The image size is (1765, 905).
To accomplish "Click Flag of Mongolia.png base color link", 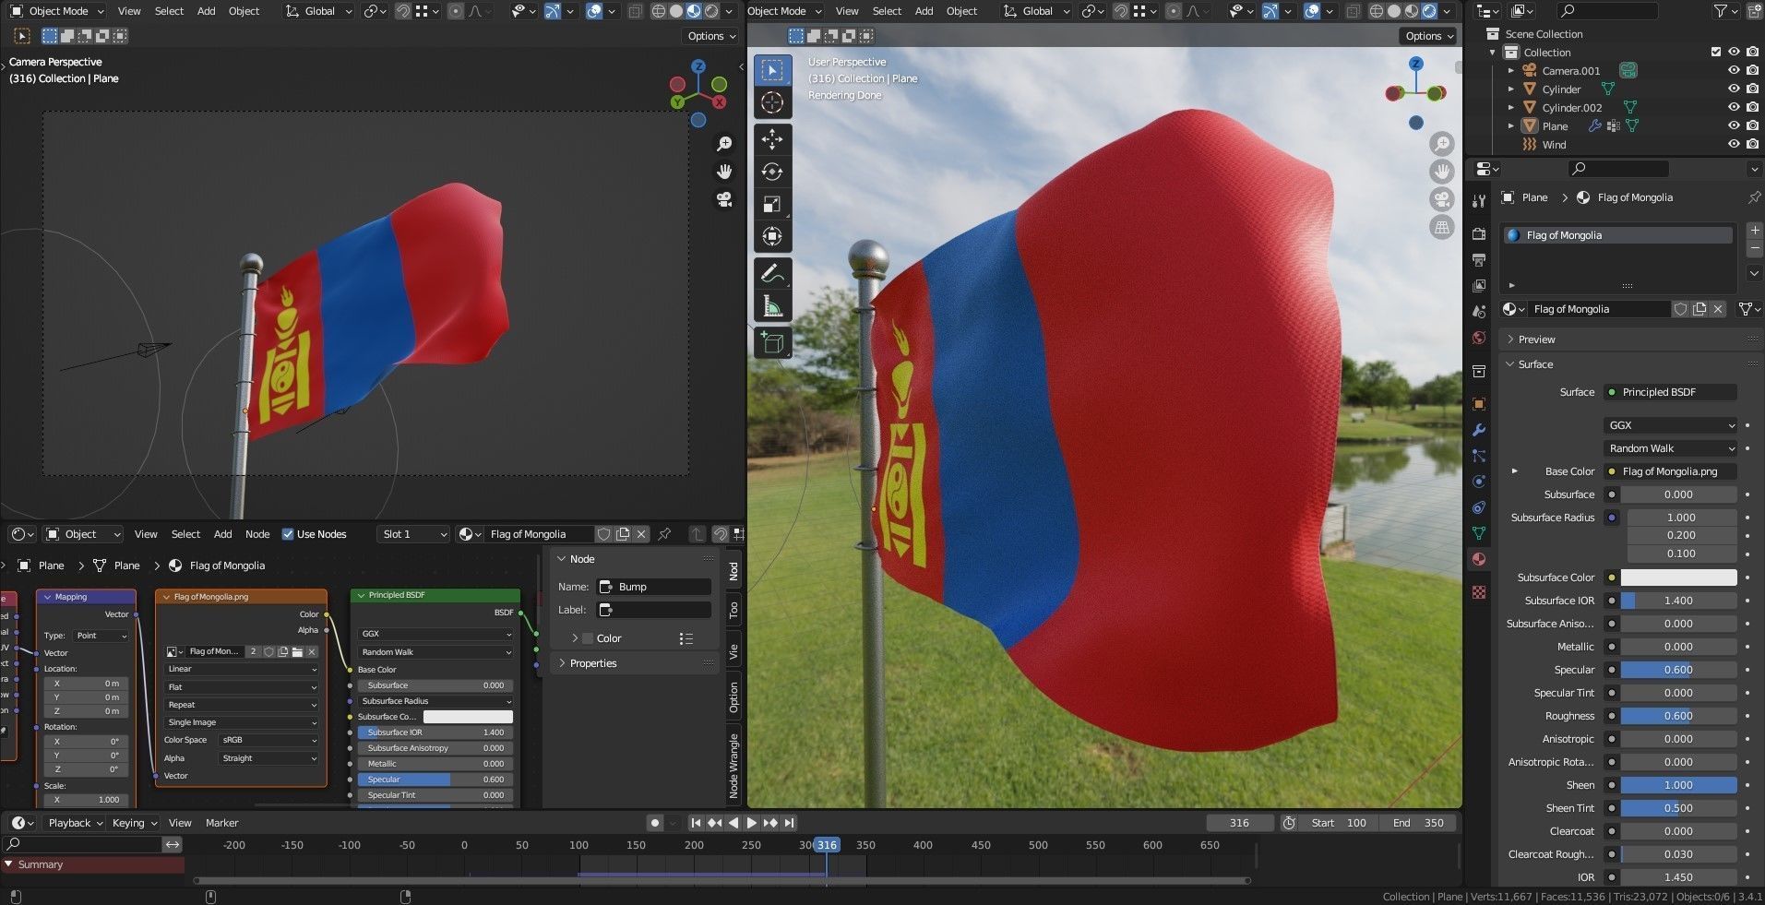I will (x=1671, y=471).
